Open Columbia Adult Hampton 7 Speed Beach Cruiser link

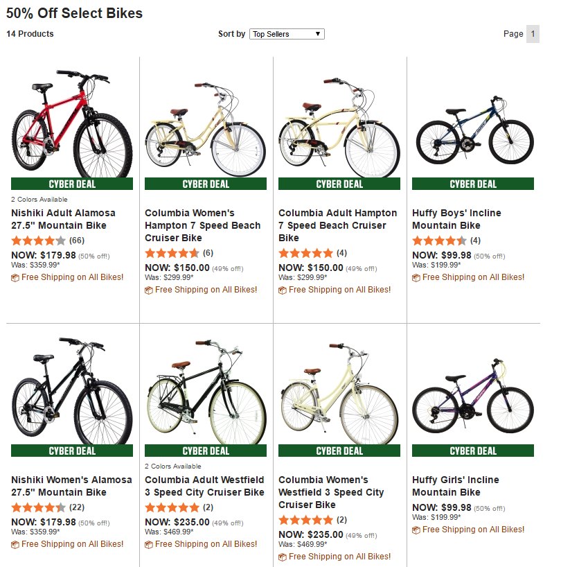[x=337, y=225]
